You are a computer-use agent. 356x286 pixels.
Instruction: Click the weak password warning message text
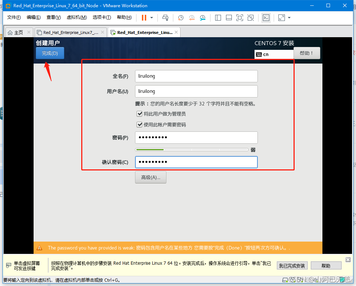coord(169,248)
